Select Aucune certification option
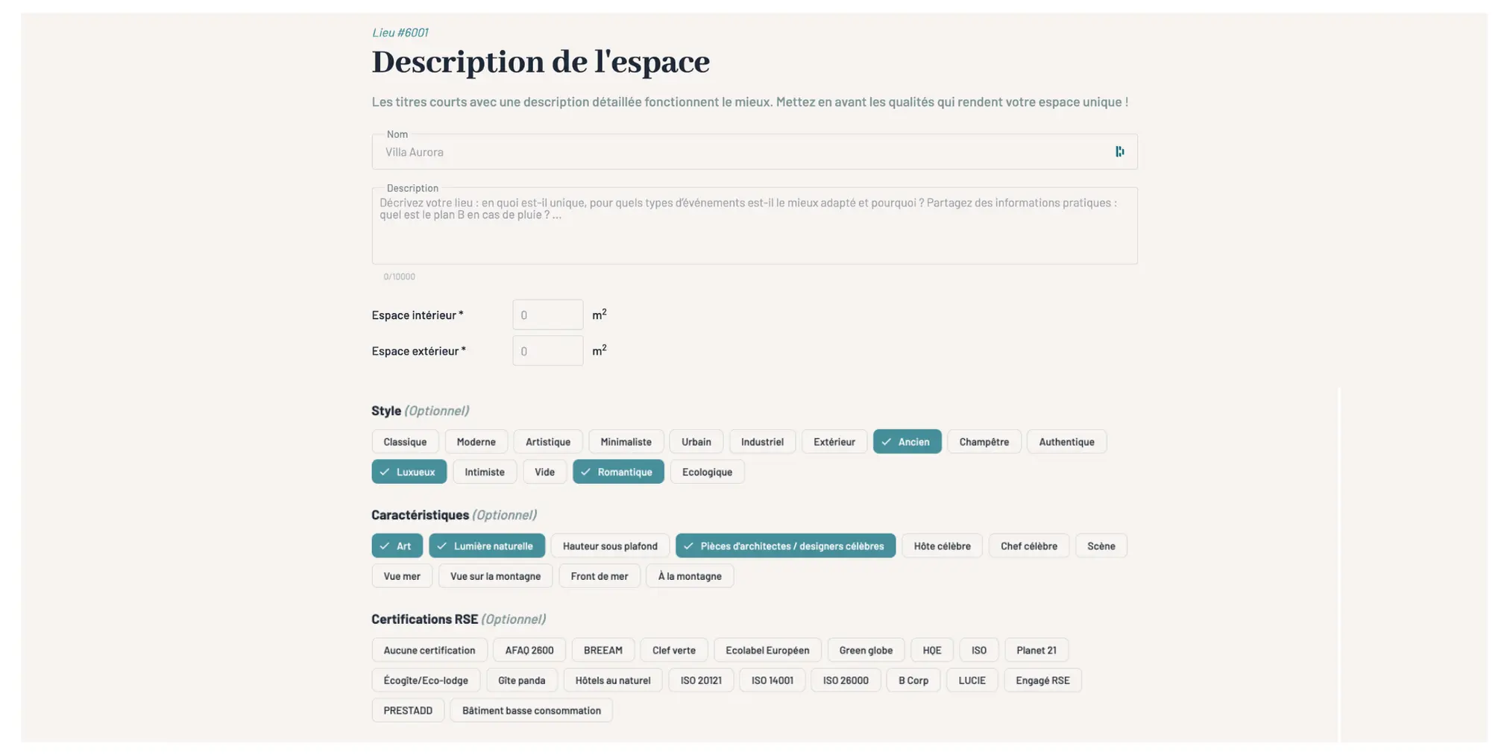The image size is (1510, 755). click(x=429, y=650)
